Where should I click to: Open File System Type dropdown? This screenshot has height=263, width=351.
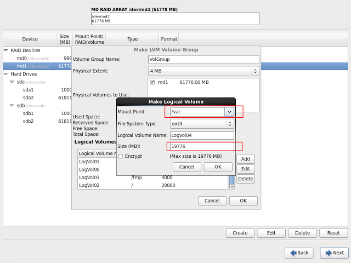[x=230, y=124]
